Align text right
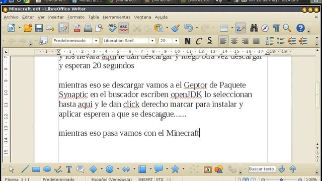The width and height of the screenshot is (322, 181). click(x=245, y=41)
